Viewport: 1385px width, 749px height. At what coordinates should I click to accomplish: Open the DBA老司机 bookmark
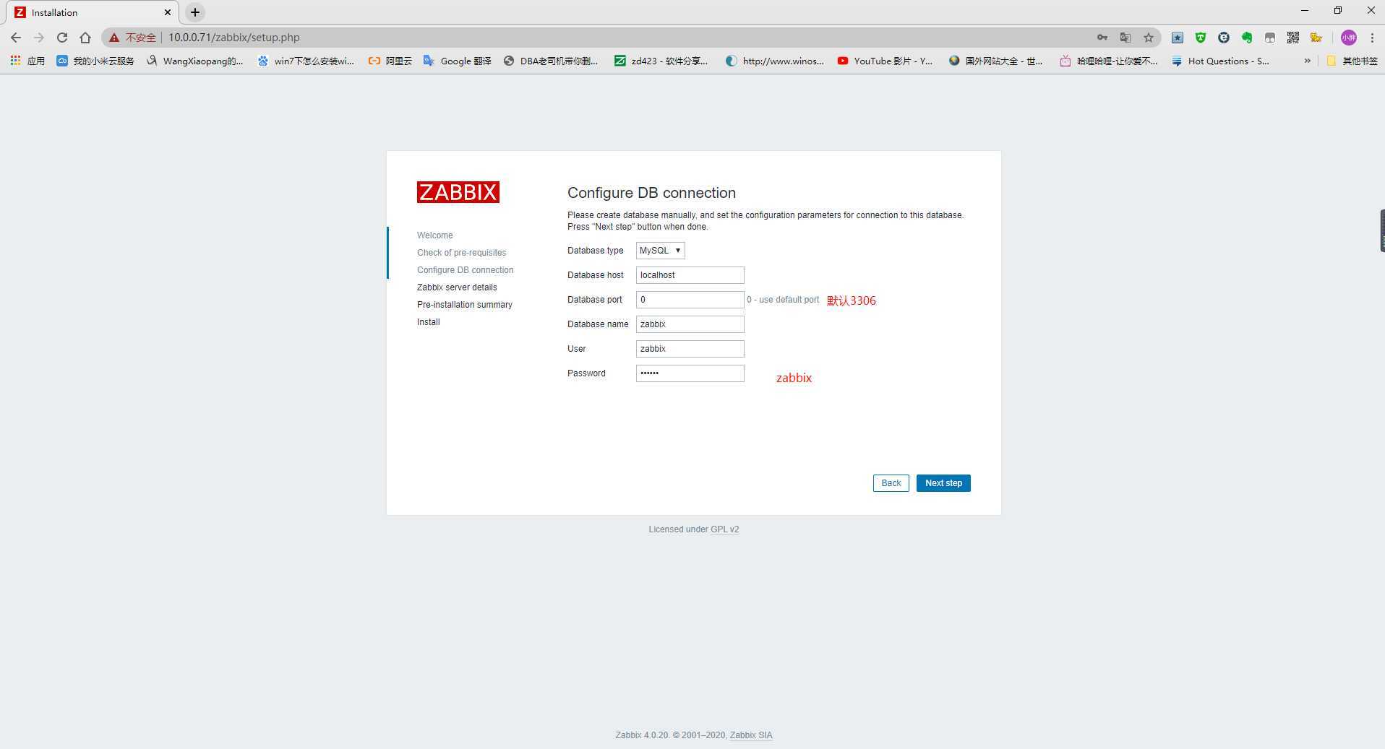point(551,61)
